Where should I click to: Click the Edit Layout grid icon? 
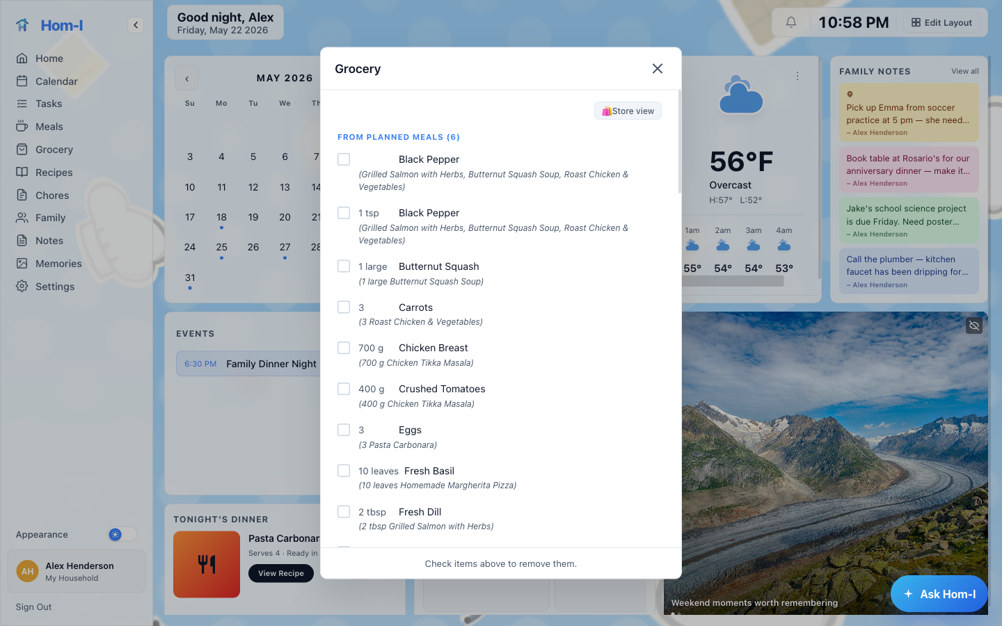pyautogui.click(x=916, y=22)
